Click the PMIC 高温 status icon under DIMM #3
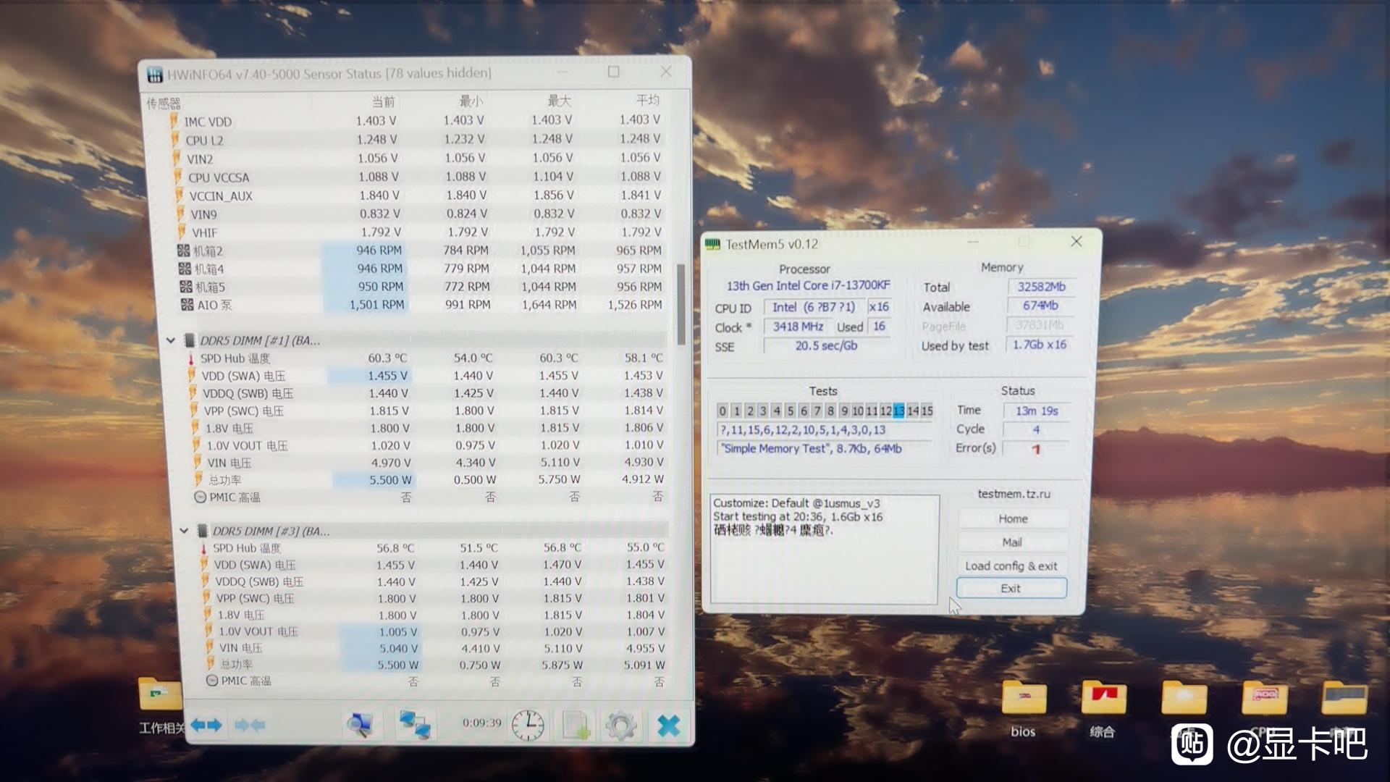Image resolution: width=1390 pixels, height=782 pixels. (212, 681)
